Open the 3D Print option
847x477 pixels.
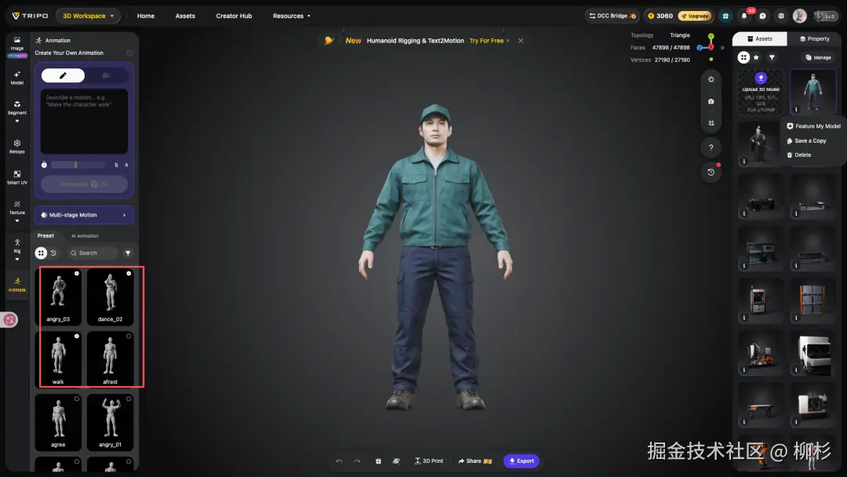pos(429,461)
